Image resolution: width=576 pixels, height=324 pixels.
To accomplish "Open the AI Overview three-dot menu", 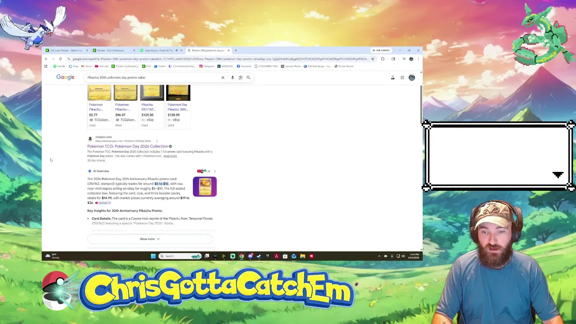I will (x=215, y=171).
